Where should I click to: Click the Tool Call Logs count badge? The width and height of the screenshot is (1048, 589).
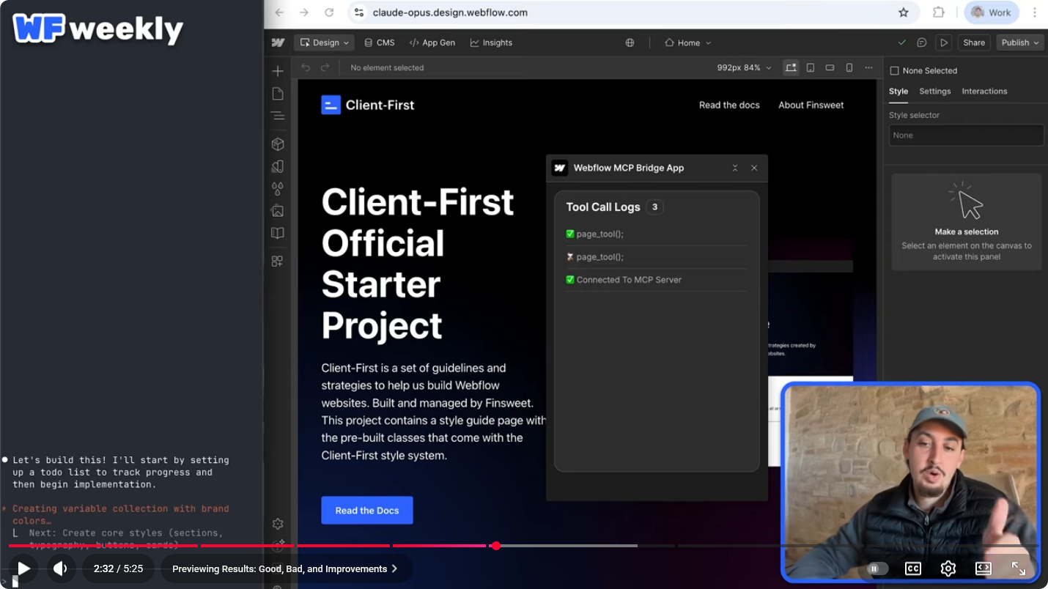655,207
